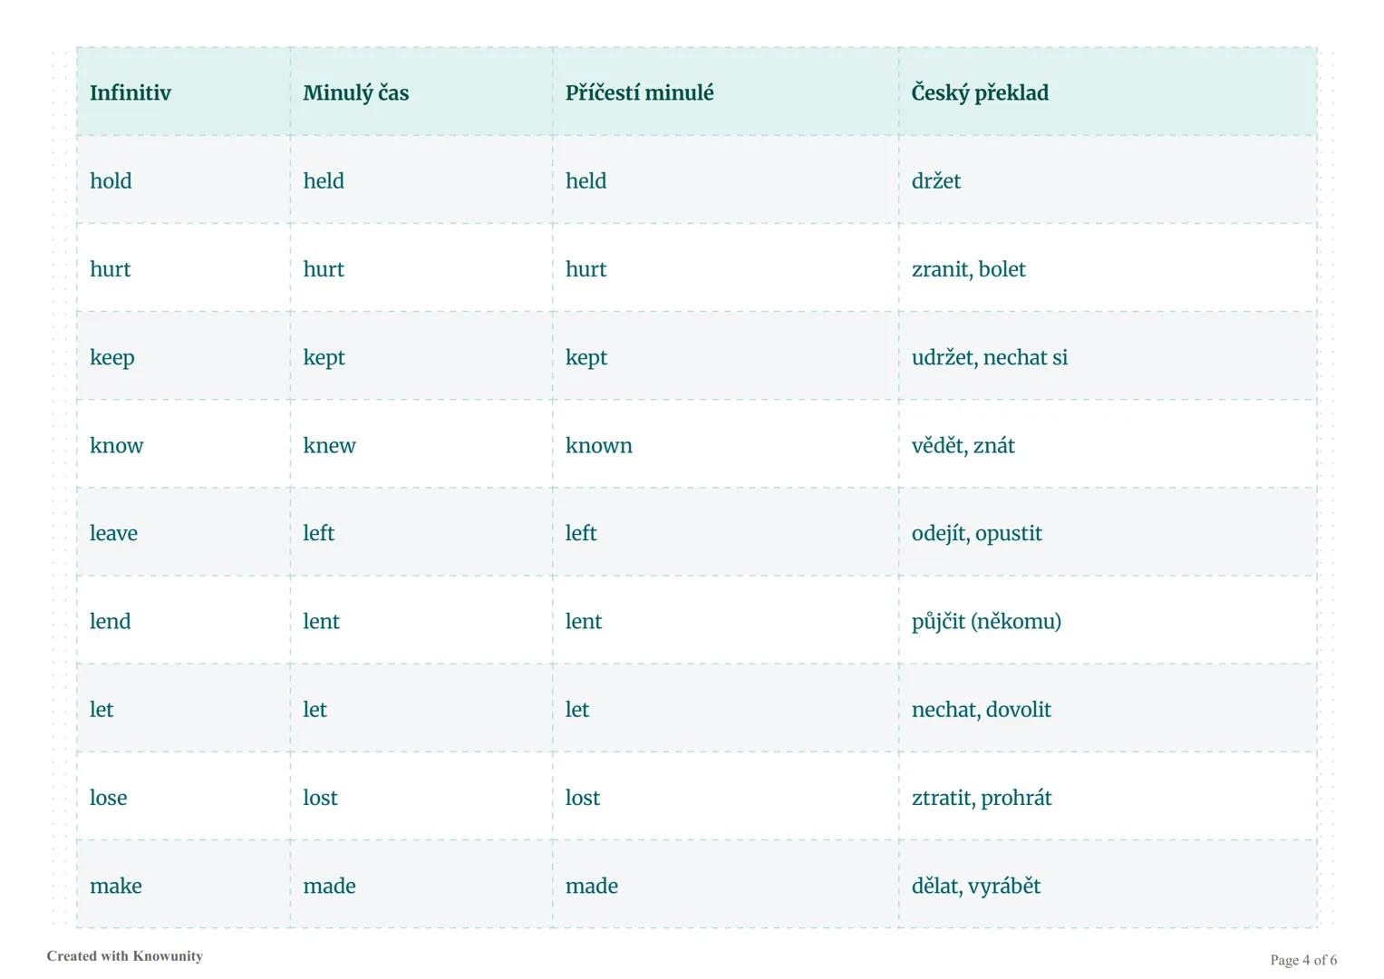Select the translation "vědět, znát"
This screenshot has width=1384, height=979.
point(963,445)
